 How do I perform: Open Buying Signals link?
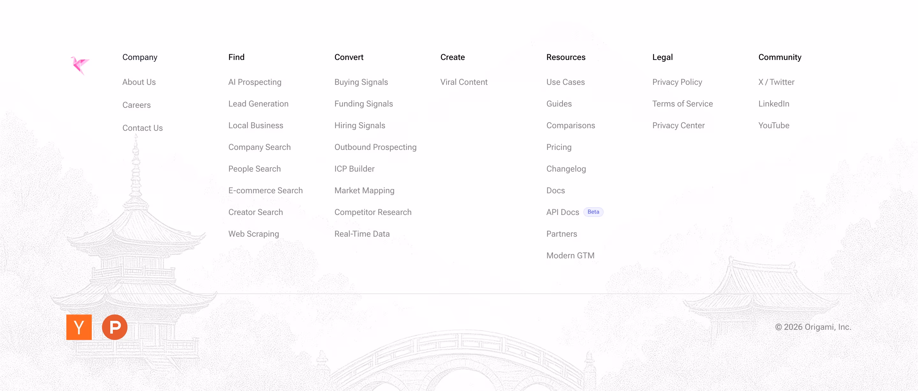[x=361, y=82]
